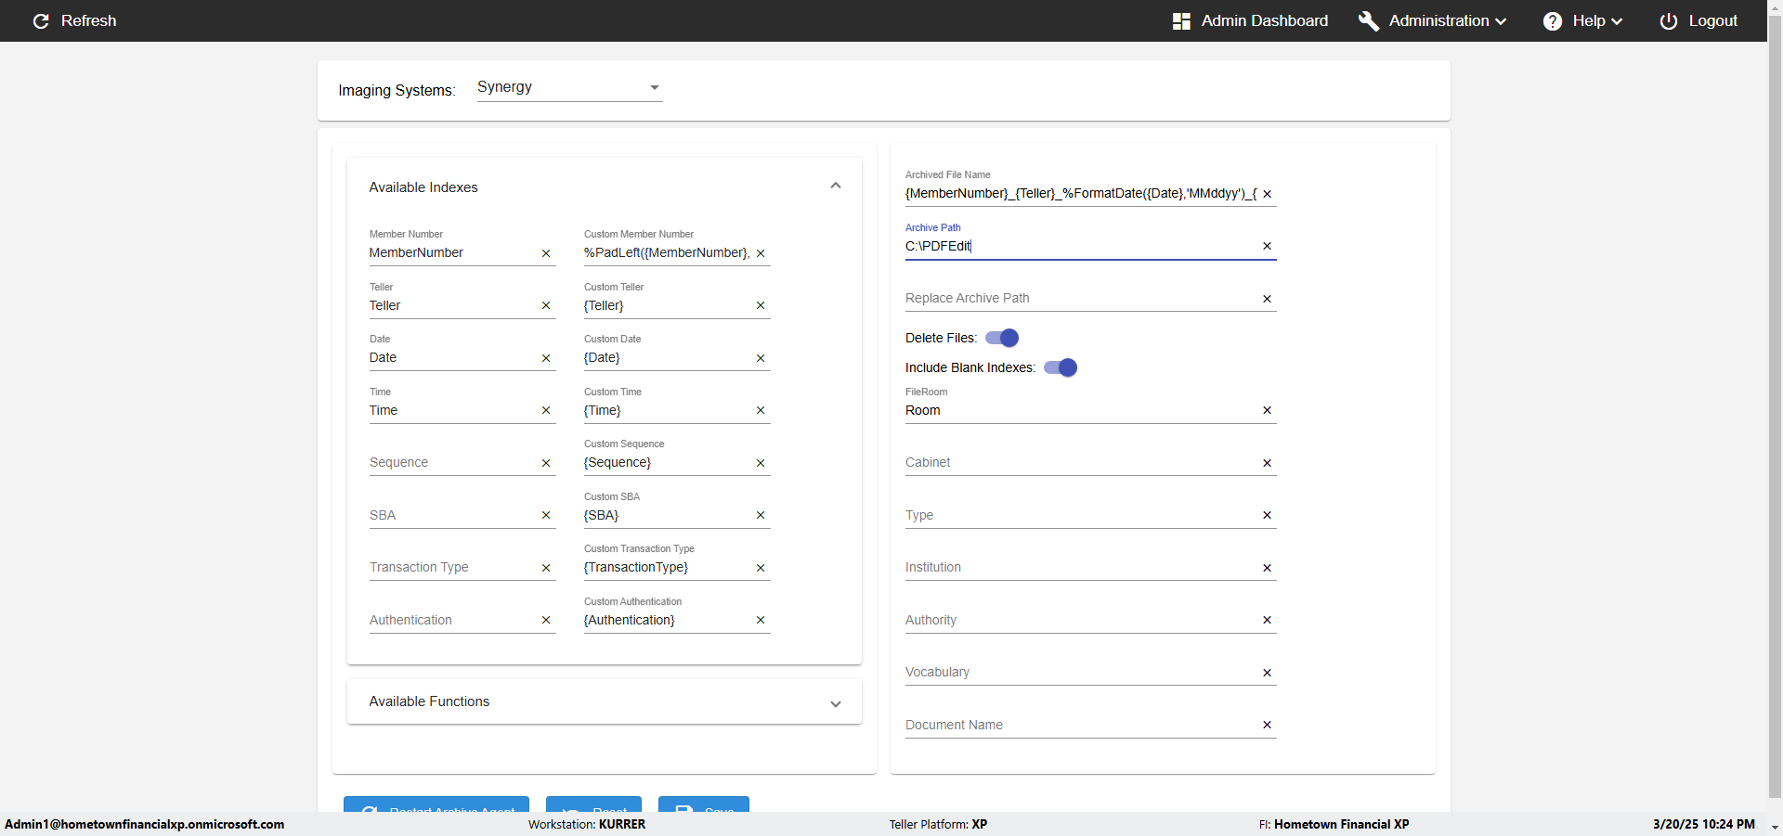Image resolution: width=1783 pixels, height=836 pixels.
Task: Clear the Custom Teller field with X
Action: coord(761,305)
